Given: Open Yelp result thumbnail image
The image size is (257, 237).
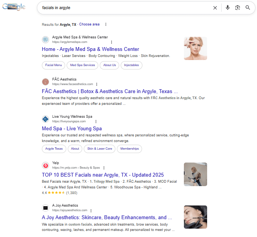Looking at the screenshot, I should click(x=195, y=174).
